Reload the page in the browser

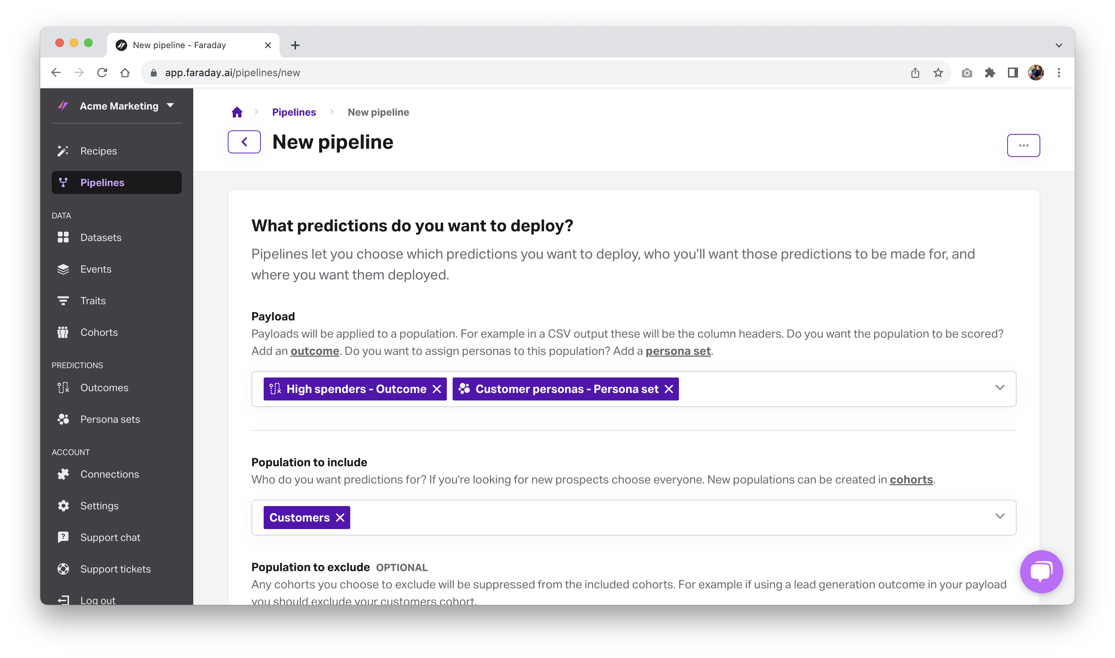[102, 73]
